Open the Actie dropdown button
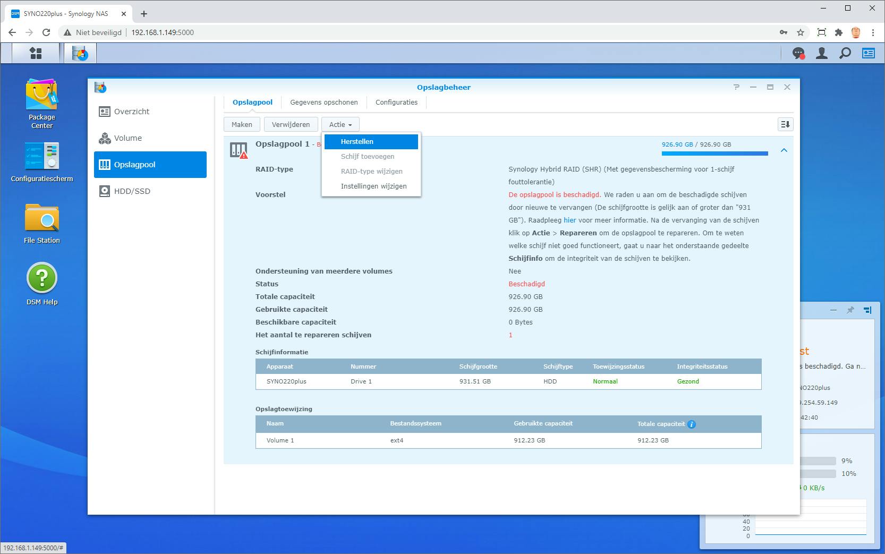Image resolution: width=885 pixels, height=554 pixels. point(341,124)
